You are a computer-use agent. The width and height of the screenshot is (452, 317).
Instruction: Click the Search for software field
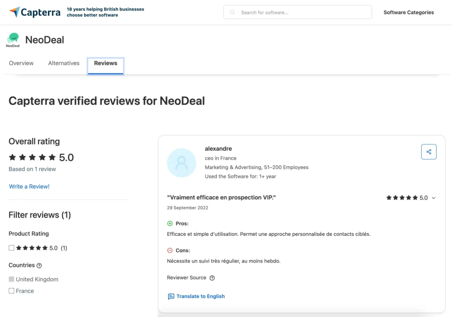[298, 12]
